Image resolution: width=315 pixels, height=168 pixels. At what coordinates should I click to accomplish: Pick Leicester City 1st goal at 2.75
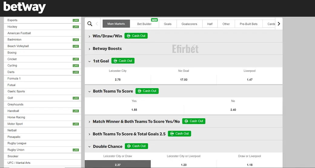click(x=118, y=79)
